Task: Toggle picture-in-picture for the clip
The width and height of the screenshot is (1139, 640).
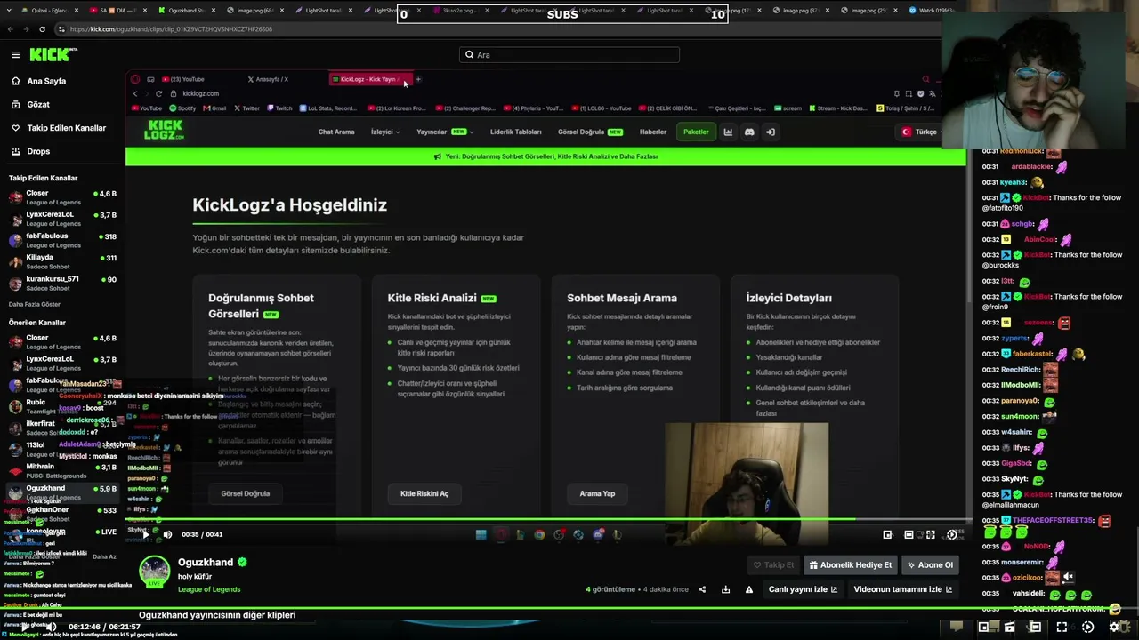Action: coord(887,534)
